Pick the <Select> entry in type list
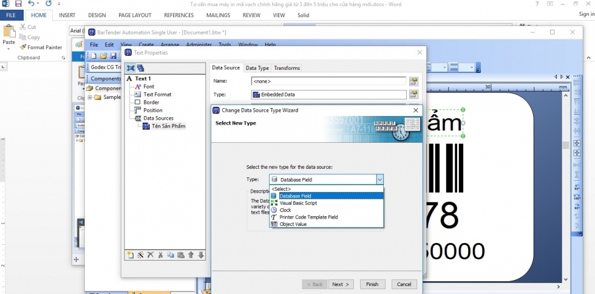Screen dimensions: 595x294 coord(327,189)
